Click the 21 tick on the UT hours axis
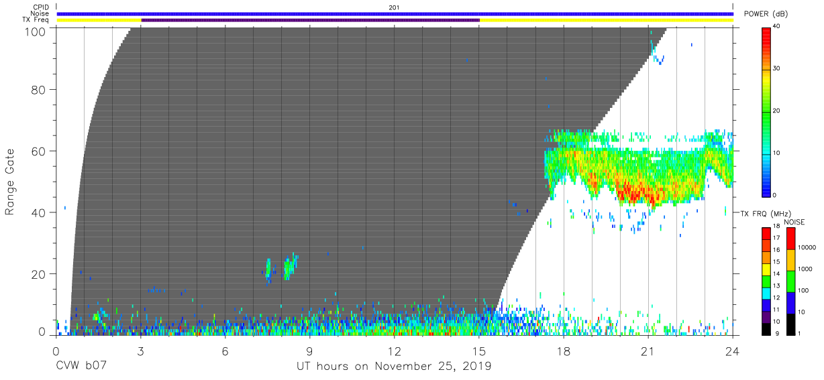Image resolution: width=824 pixels, height=380 pixels. coord(648,351)
